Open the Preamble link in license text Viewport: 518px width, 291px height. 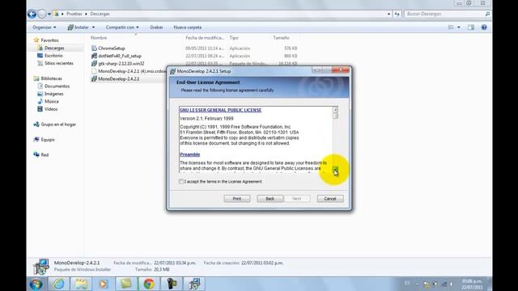coord(190,154)
